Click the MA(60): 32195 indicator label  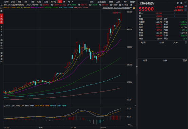pos(51,7)
